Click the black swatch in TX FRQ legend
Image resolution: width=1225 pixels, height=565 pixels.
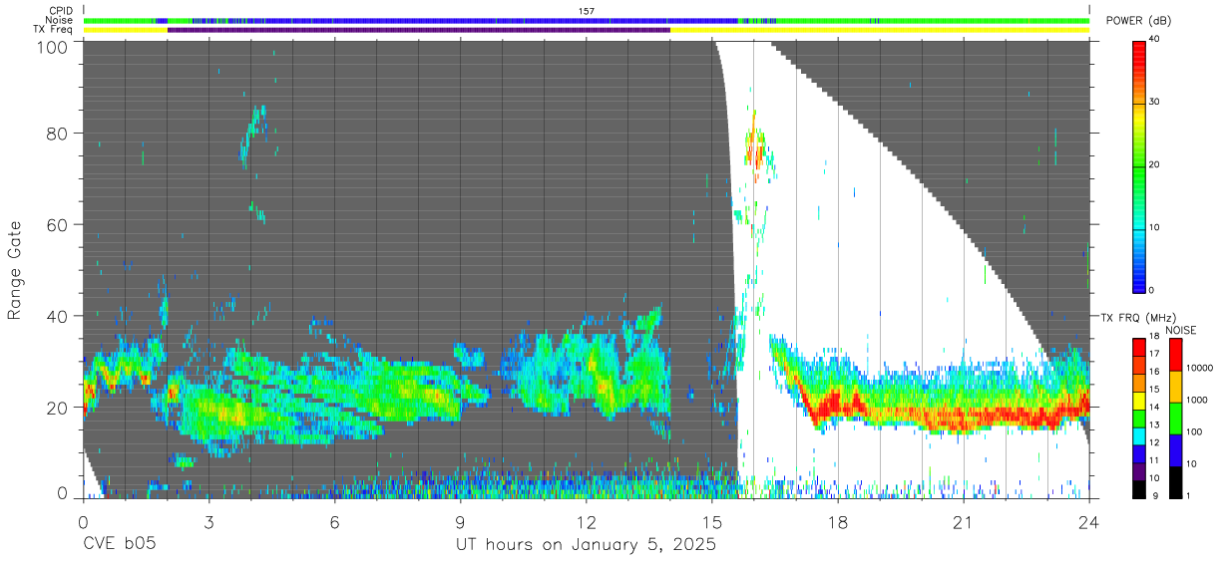tap(1138, 487)
